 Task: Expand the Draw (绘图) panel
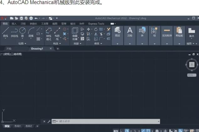pos(22,43)
